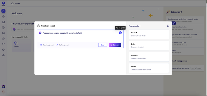207x96 pixels.
Task: Choose the Review prompt card
Action: coord(149,68)
